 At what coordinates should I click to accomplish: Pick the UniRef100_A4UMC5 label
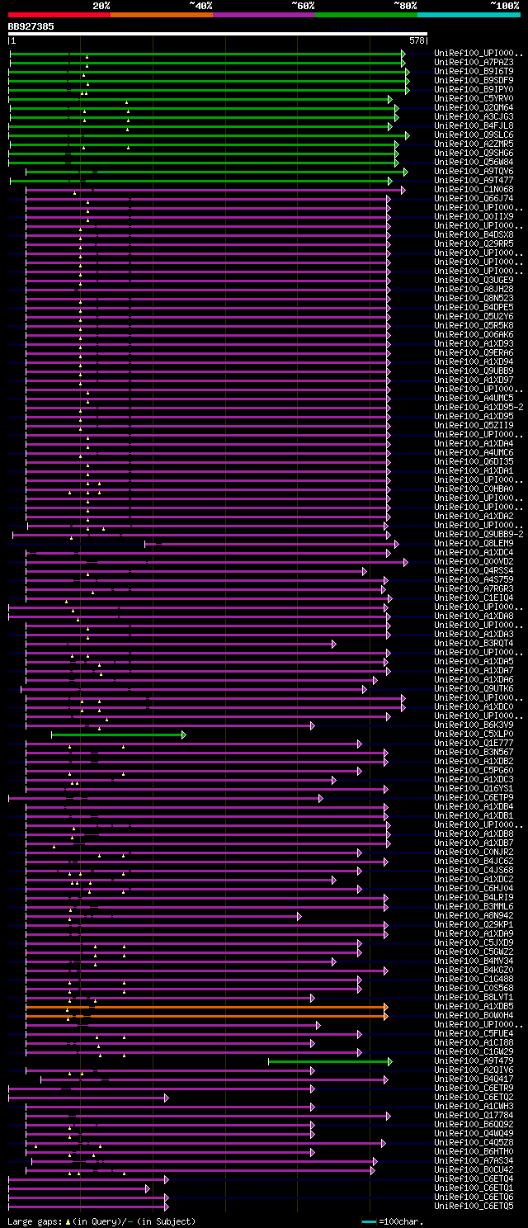[474, 398]
